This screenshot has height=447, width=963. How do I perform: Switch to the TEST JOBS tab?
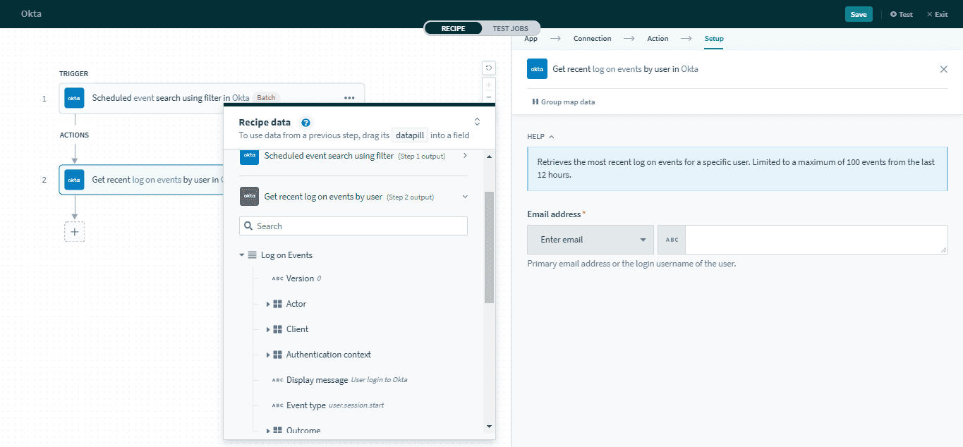pyautogui.click(x=511, y=28)
